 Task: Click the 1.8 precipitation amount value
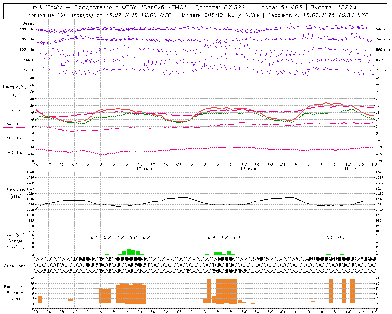pos(224,237)
